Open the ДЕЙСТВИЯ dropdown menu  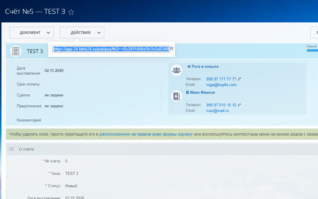pos(82,33)
